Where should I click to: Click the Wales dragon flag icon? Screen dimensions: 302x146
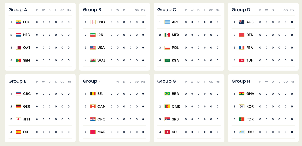(93, 61)
